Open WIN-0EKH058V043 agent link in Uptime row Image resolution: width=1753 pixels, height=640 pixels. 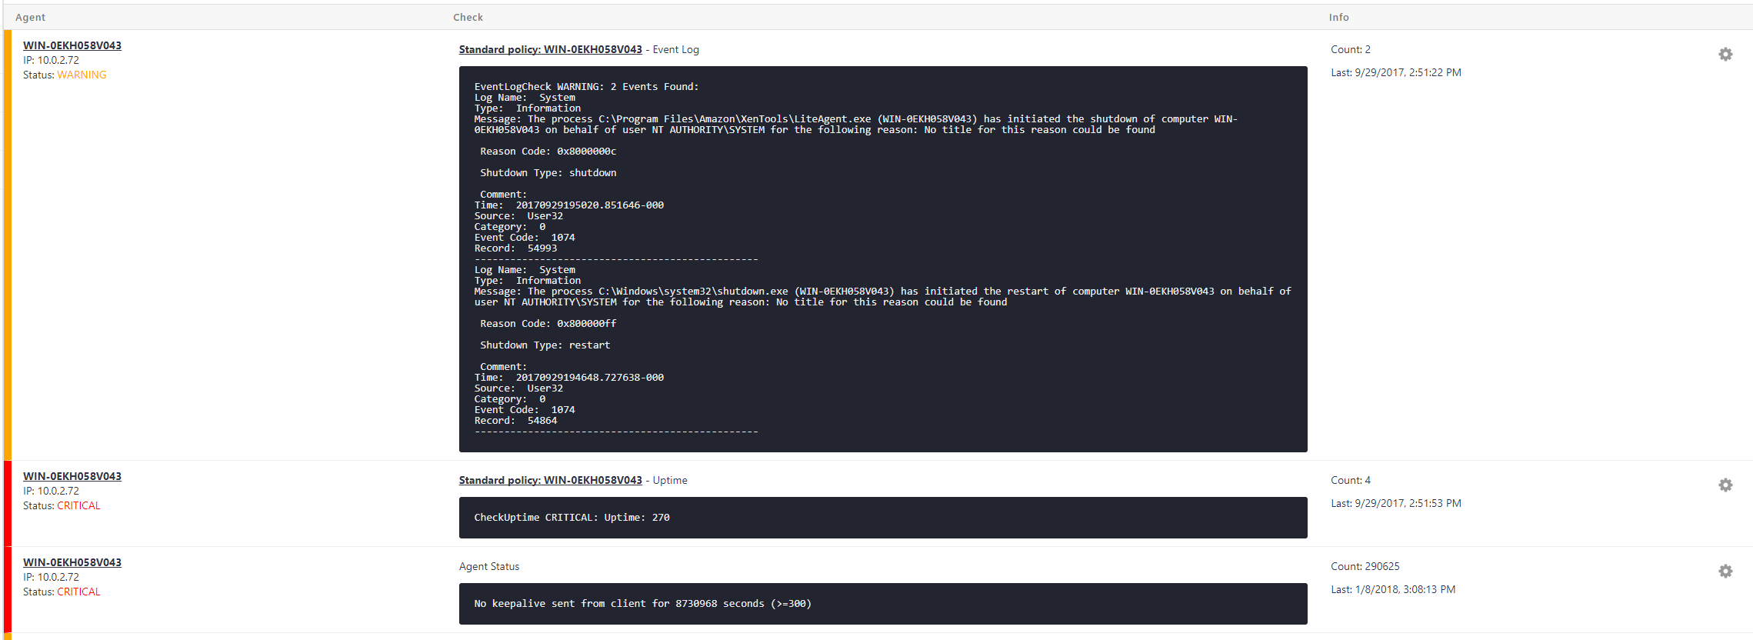point(72,476)
